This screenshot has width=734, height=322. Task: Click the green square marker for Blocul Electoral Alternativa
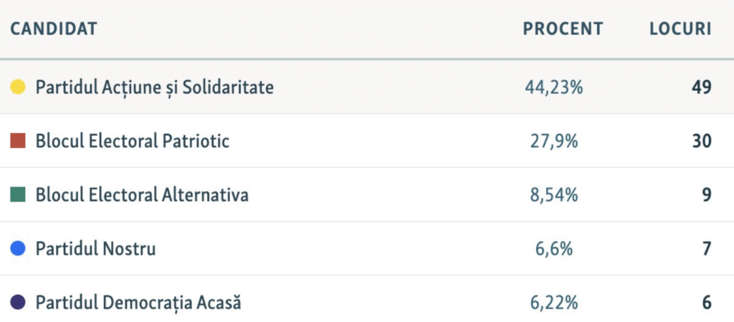tap(19, 195)
